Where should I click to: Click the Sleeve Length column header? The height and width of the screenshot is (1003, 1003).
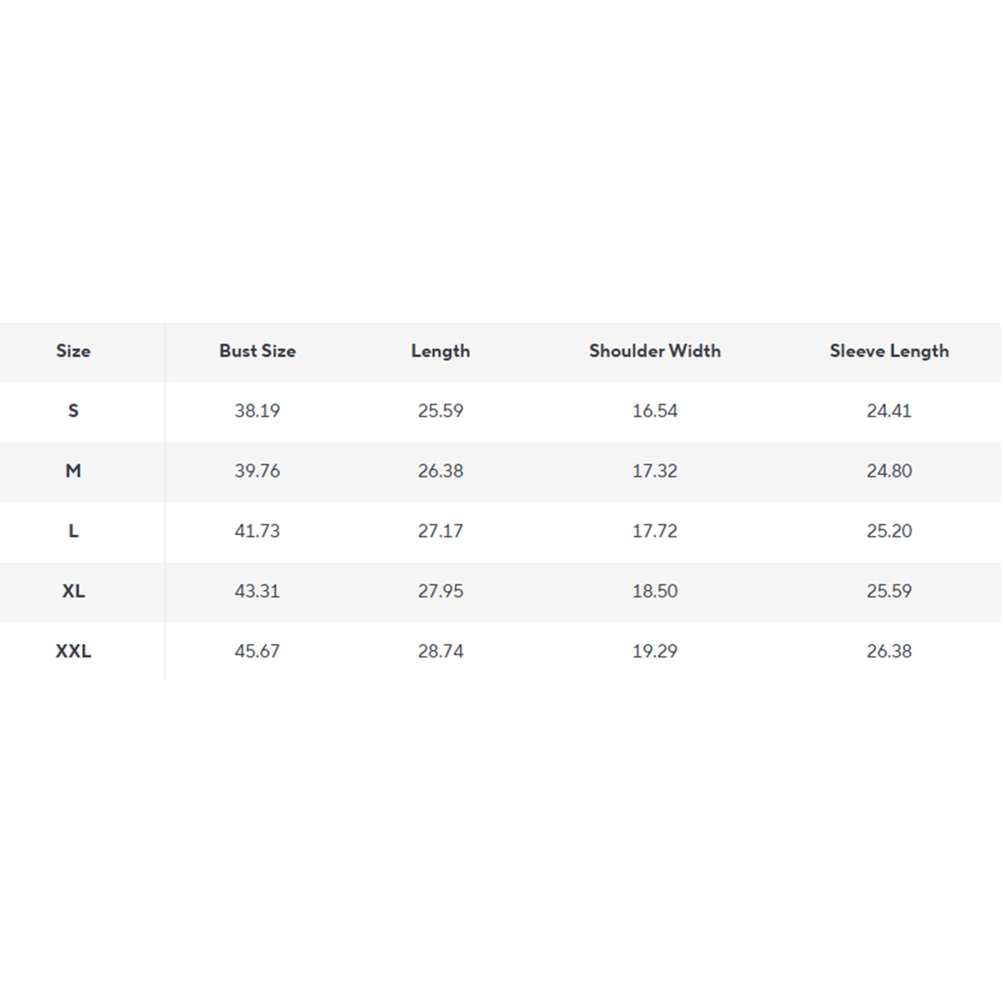click(x=890, y=352)
